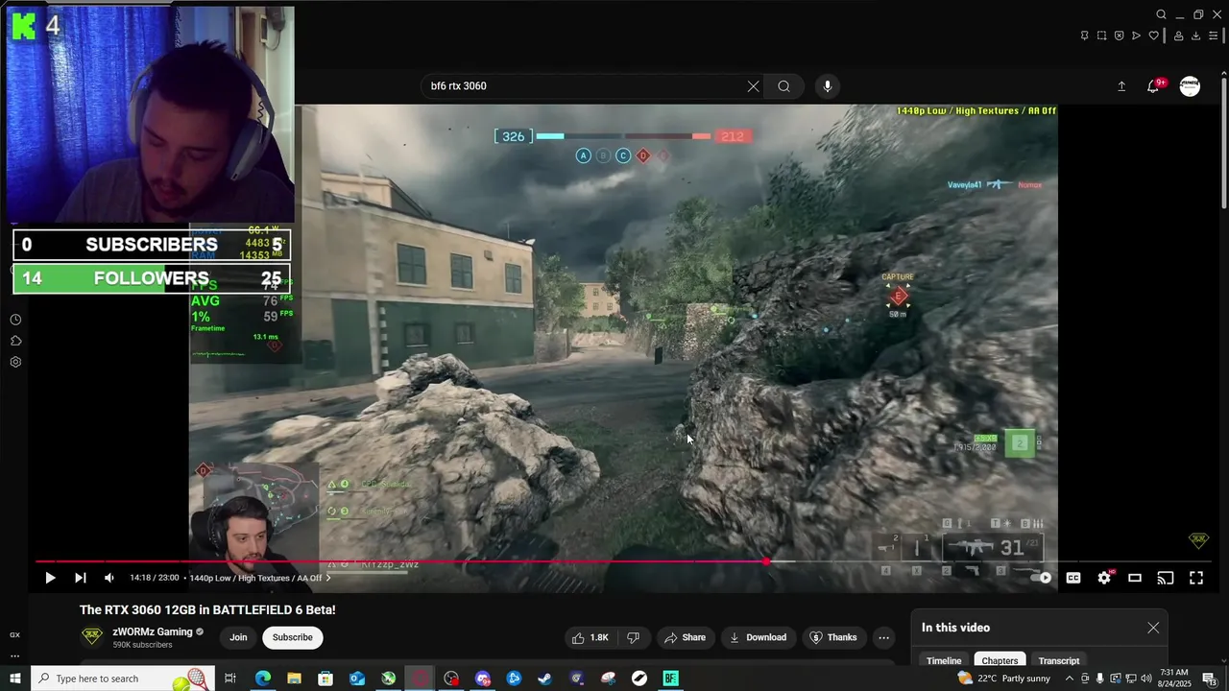Image resolution: width=1229 pixels, height=691 pixels.
Task: Toggle closed captions CC button
Action: pyautogui.click(x=1073, y=578)
